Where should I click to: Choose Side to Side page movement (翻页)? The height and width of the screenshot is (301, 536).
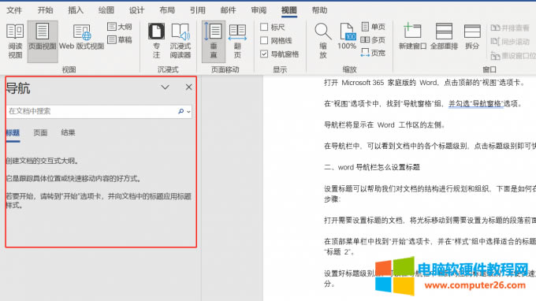tap(237, 41)
